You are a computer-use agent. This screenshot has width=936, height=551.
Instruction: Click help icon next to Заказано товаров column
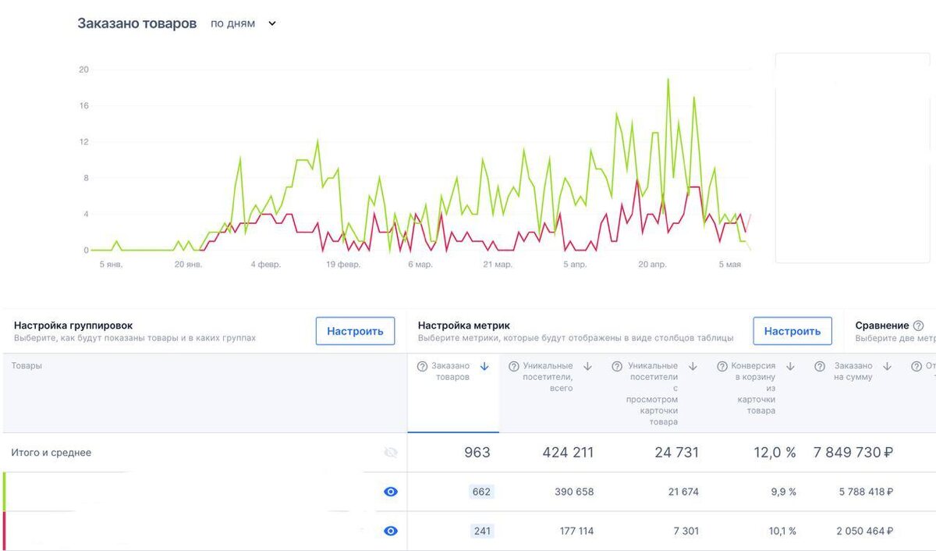(x=422, y=366)
